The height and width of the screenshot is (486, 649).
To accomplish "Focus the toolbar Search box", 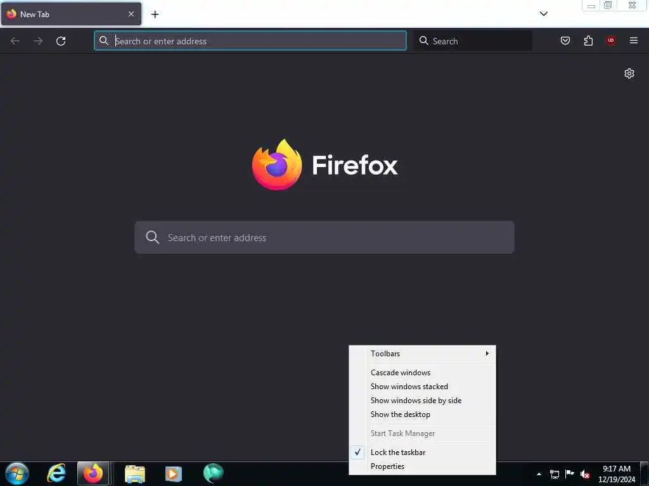I will tap(473, 40).
